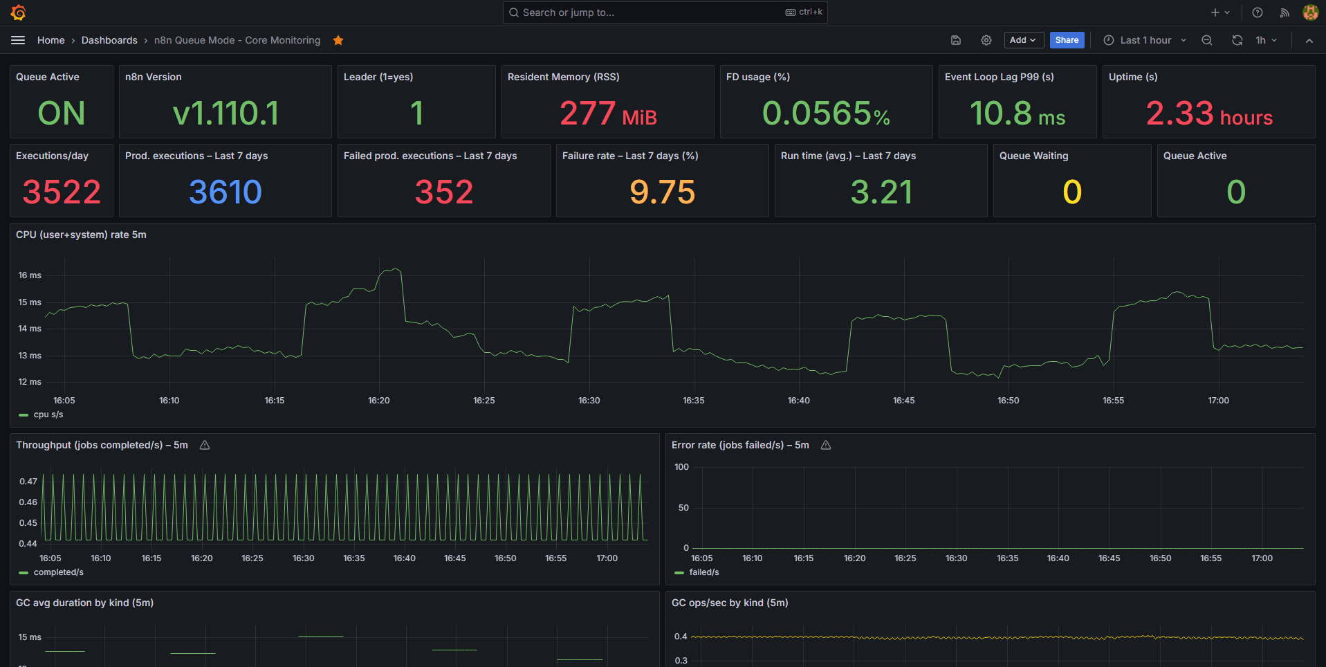The height and width of the screenshot is (667, 1326).
Task: Unstar the dashboard via star icon
Action: click(338, 40)
